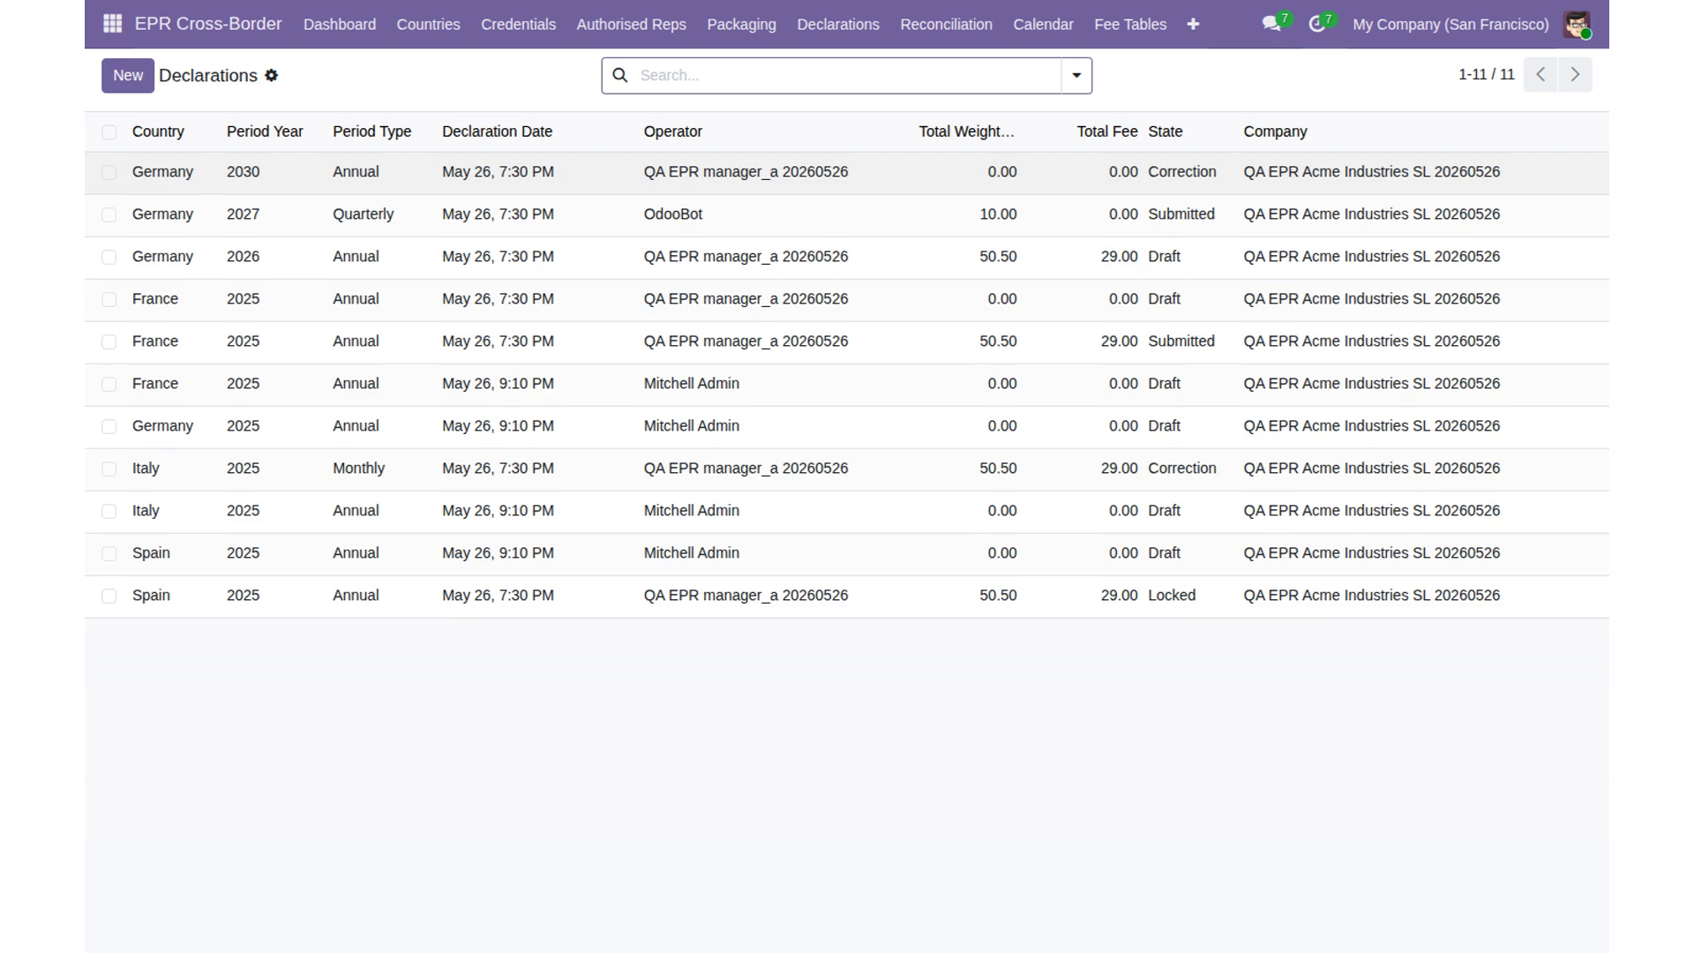The image size is (1694, 953).
Task: Click the EPR Cross-Border app title
Action: pos(208,24)
